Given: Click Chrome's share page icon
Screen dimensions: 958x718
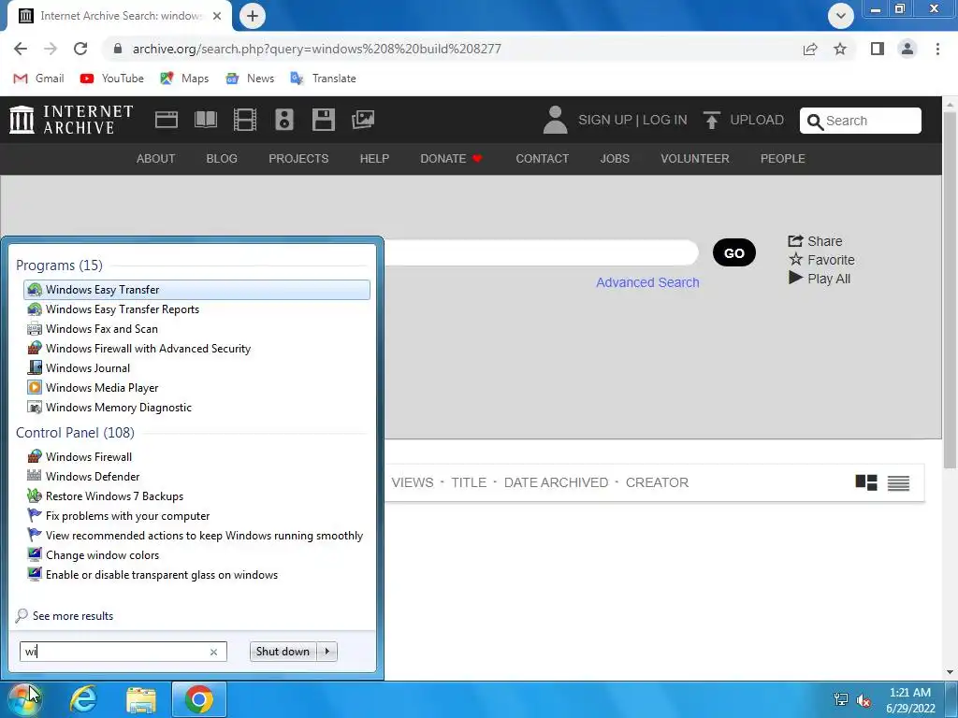Looking at the screenshot, I should pos(810,49).
